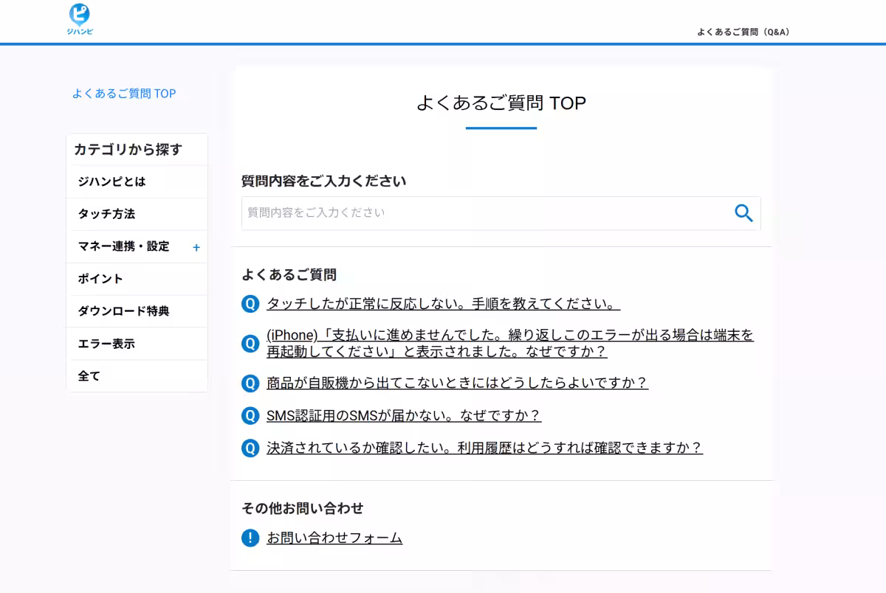Click the magnifying glass search icon

coord(744,213)
